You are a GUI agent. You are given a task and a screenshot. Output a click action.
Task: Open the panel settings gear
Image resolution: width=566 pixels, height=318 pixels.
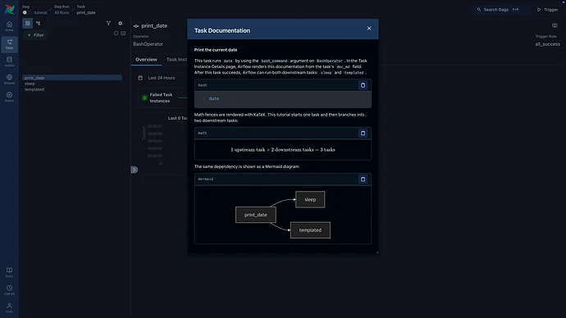121,24
